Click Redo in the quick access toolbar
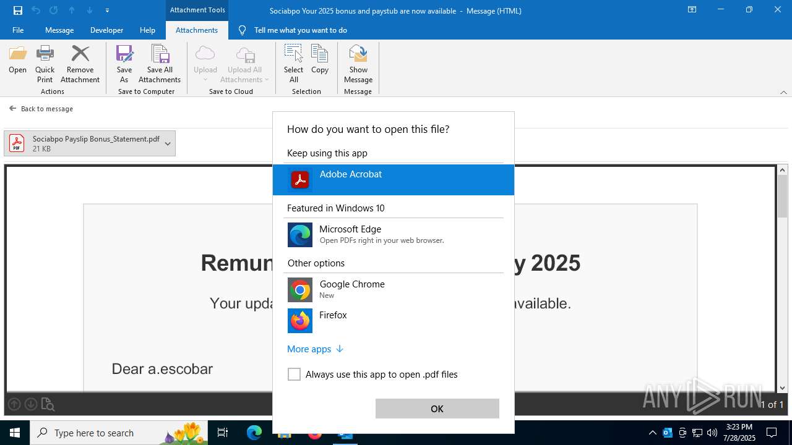Image resolution: width=792 pixels, height=445 pixels. coord(54,11)
